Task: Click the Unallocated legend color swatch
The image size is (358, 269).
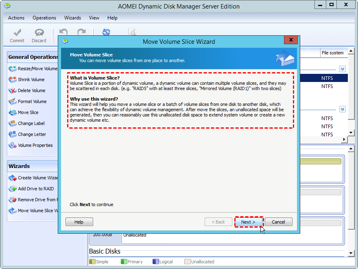Action: (x=187, y=261)
